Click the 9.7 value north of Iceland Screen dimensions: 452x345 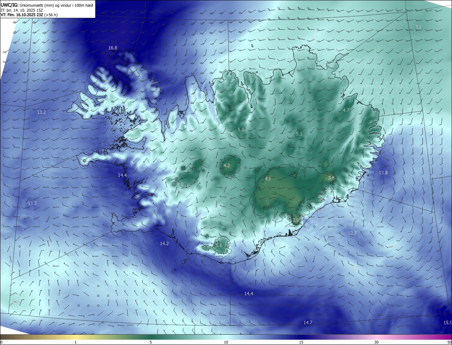(314, 37)
